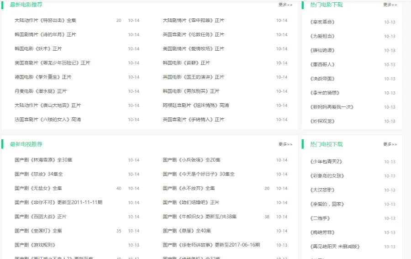Open 《少年包青天2》 in hot TV downloads
Viewport: 411px width, 259px height.
pyautogui.click(x=326, y=162)
